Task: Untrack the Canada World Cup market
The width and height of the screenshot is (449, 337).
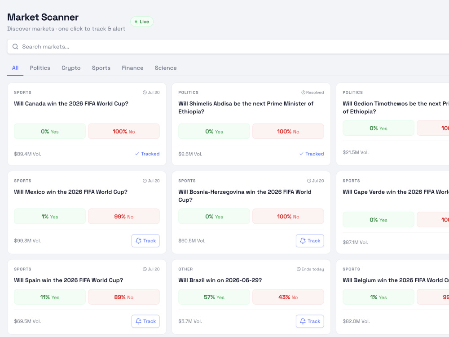Action: 147,154
